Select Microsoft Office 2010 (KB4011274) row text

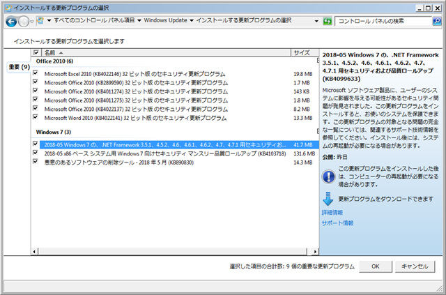(x=136, y=91)
